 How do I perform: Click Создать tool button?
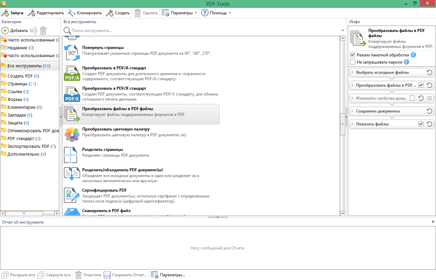coord(118,13)
